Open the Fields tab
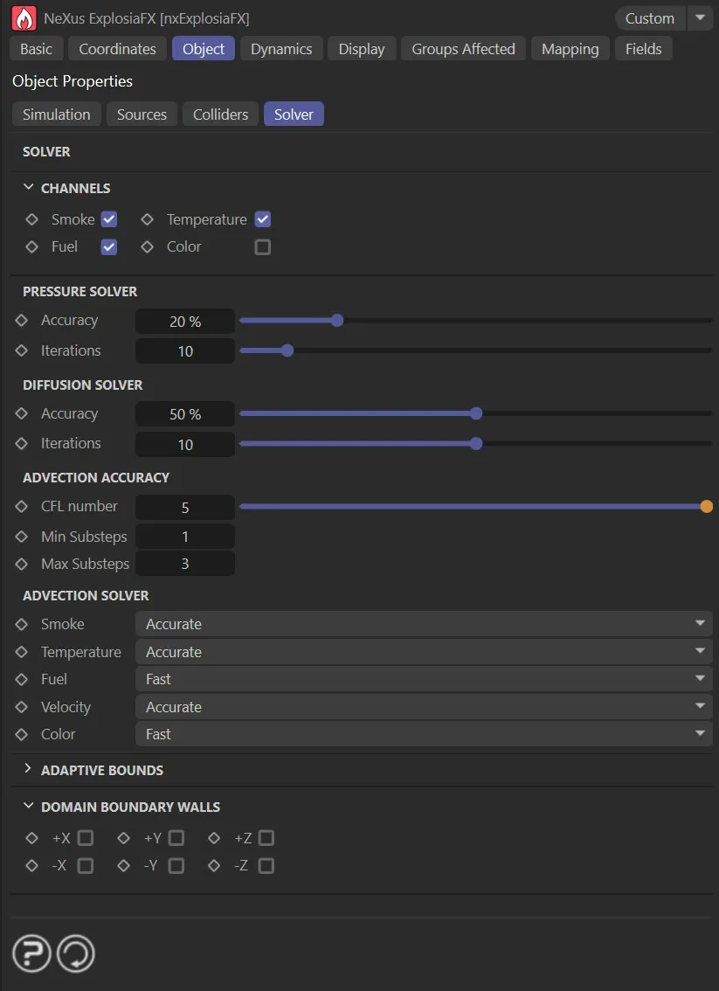The width and height of the screenshot is (719, 991). (643, 49)
